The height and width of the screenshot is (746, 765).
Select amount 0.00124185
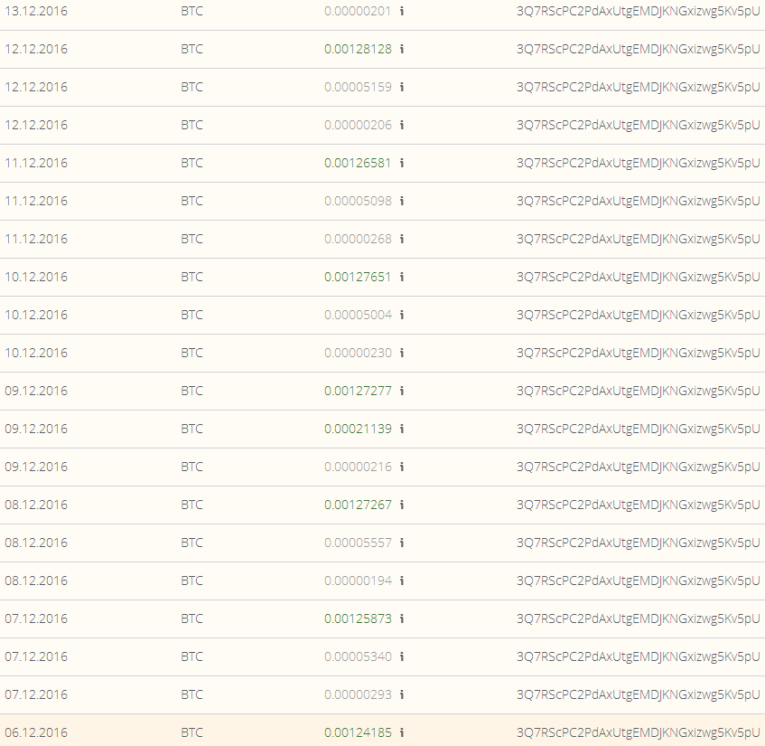point(358,732)
